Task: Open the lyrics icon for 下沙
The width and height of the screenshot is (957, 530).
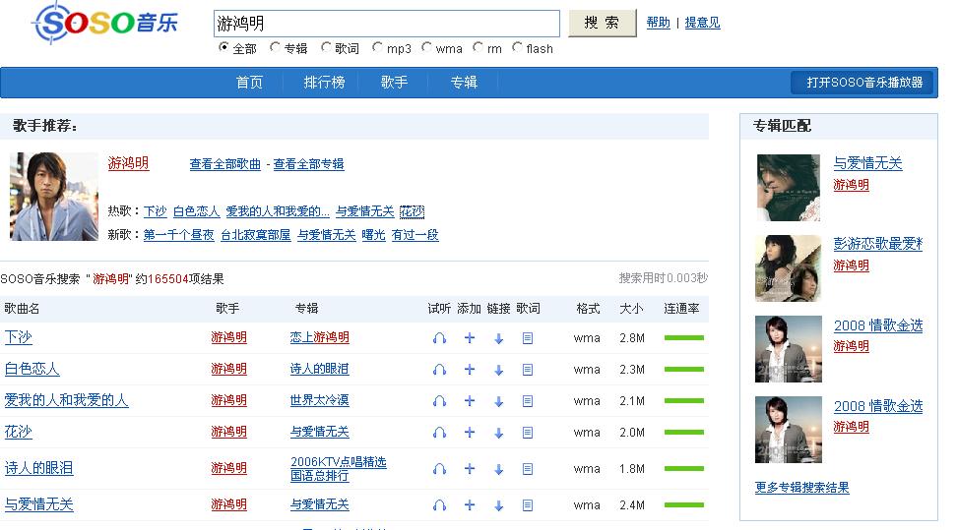Action: coord(528,338)
